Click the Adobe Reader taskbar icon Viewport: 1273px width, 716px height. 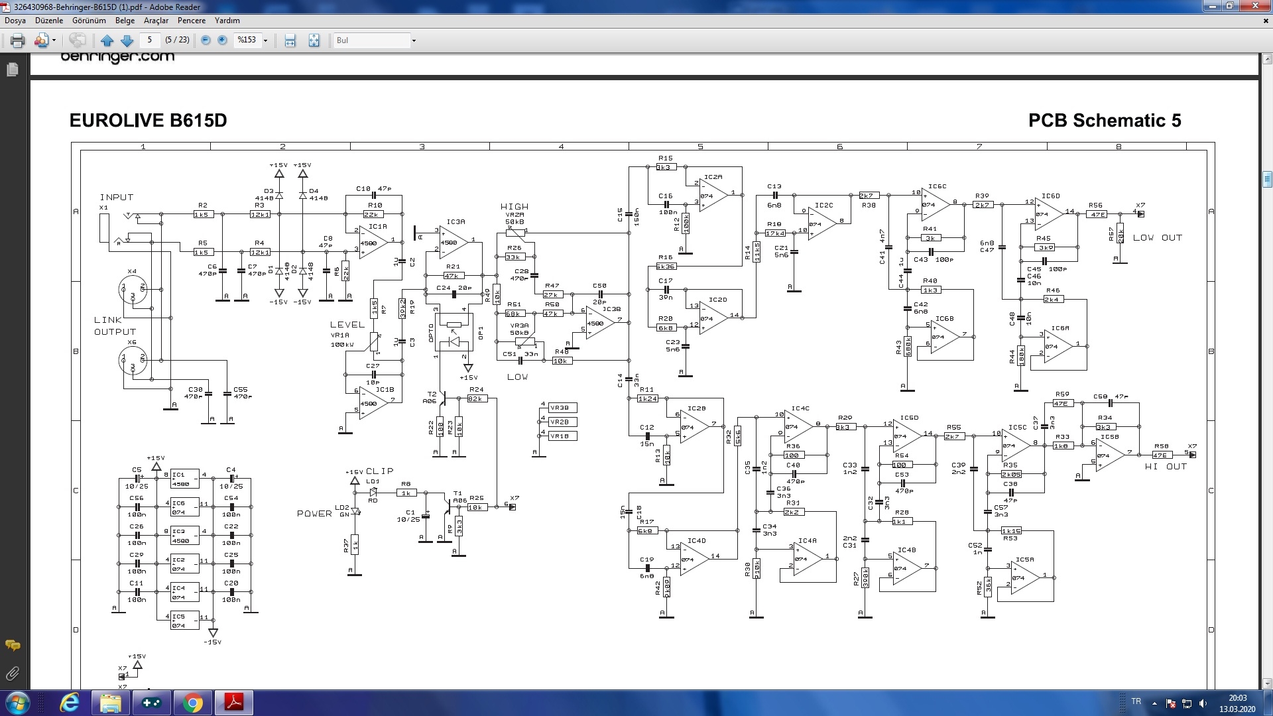[234, 703]
